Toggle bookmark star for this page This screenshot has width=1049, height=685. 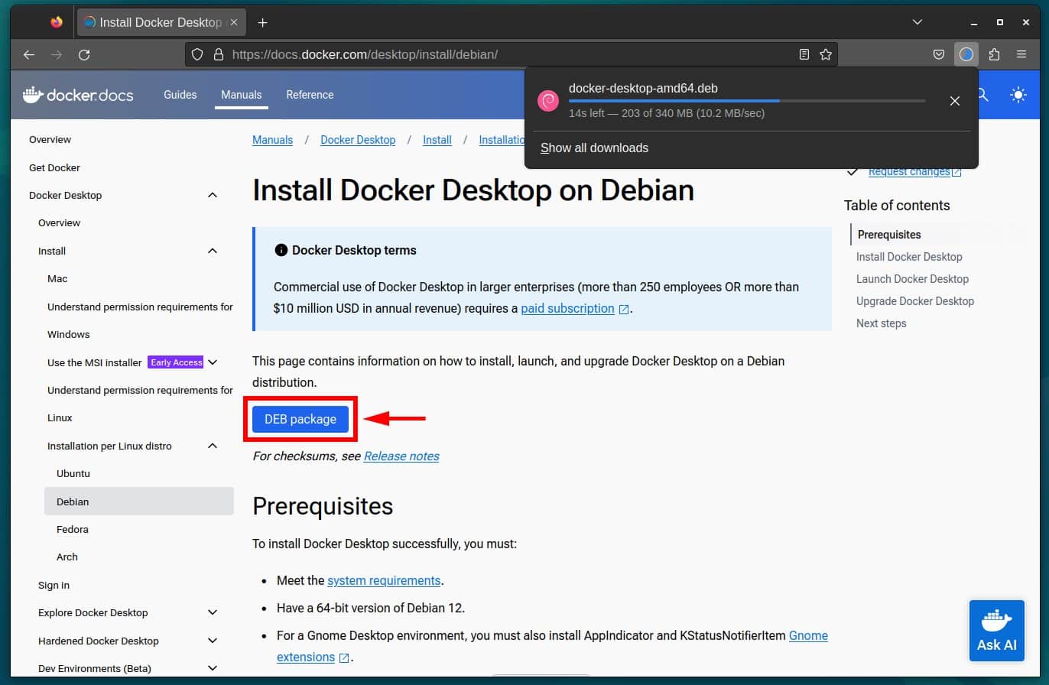tap(825, 54)
